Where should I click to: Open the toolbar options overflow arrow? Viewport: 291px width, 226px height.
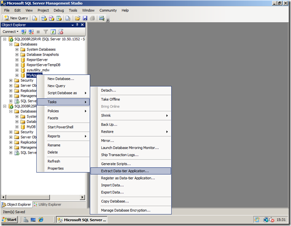[108, 20]
